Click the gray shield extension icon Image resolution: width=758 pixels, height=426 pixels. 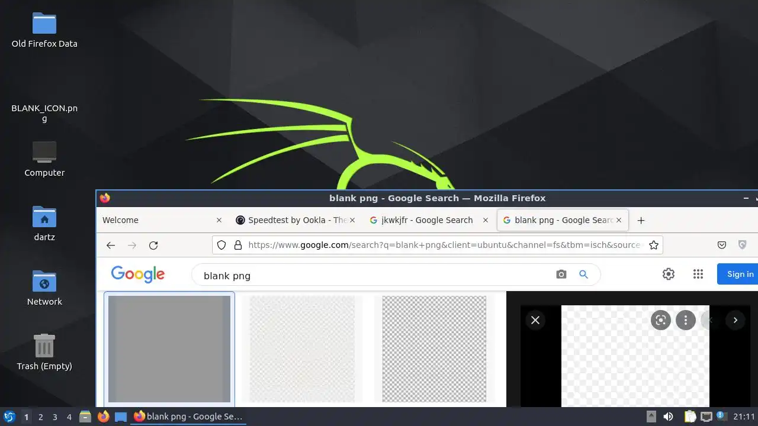pyautogui.click(x=743, y=245)
